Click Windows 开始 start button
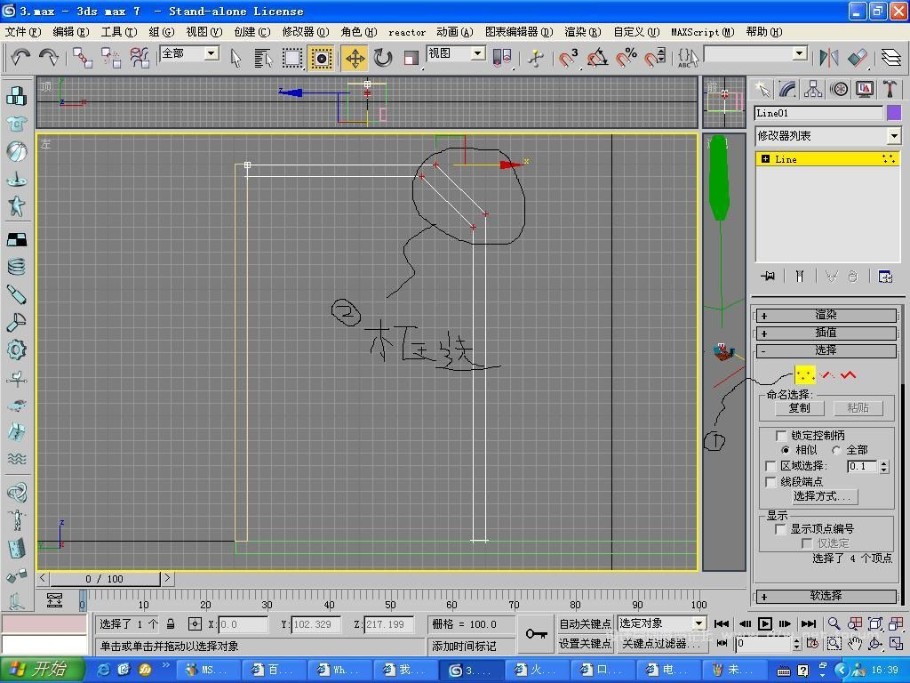910x683 pixels. [x=43, y=669]
